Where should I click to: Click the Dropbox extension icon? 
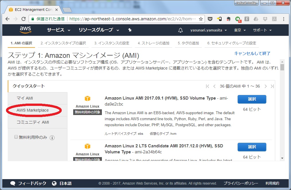click(x=265, y=19)
